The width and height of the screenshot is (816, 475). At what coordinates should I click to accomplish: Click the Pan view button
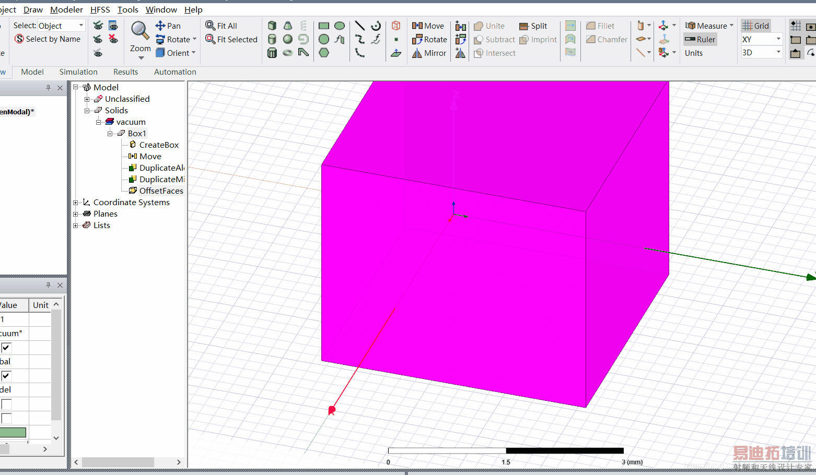(x=168, y=26)
